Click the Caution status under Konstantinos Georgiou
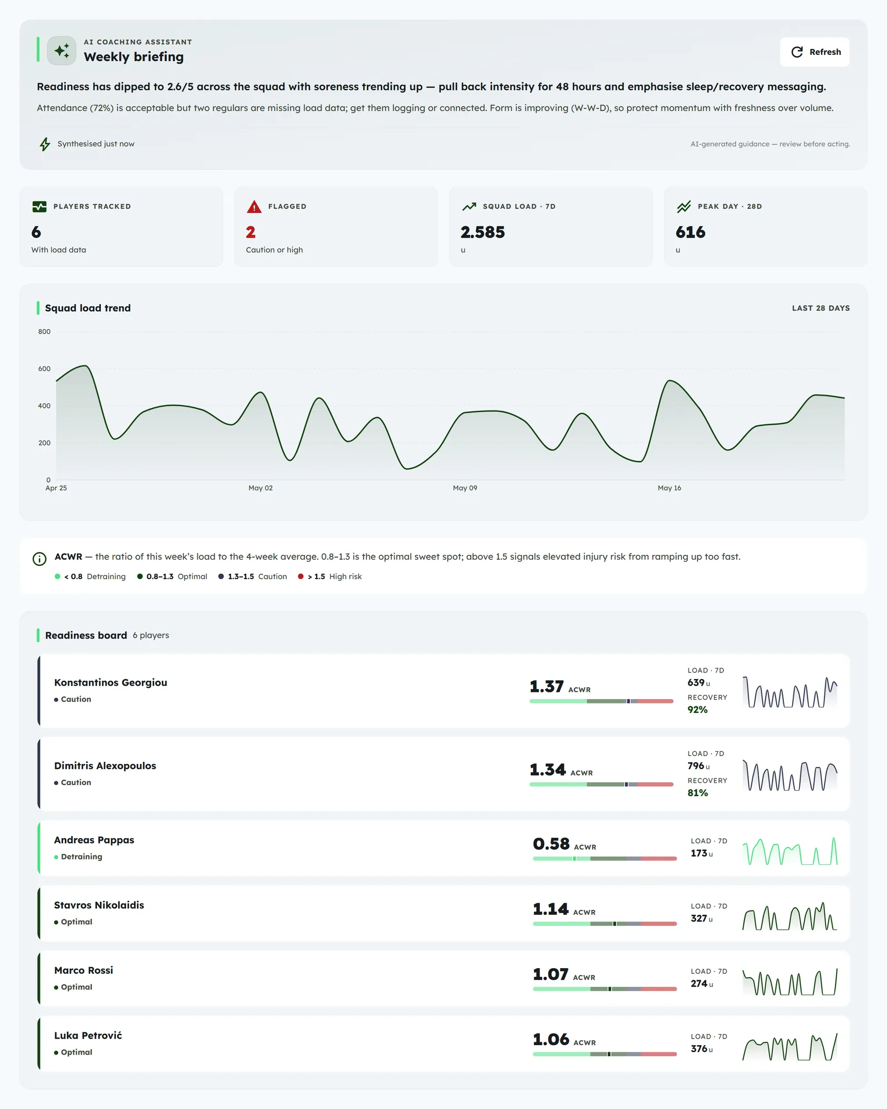This screenshot has width=887, height=1109. [73, 700]
